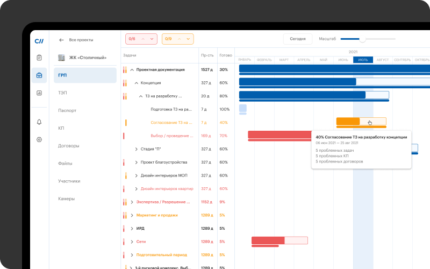This screenshot has width=430, height=269.
Task: Open the ГРП section
Action: pos(85,75)
